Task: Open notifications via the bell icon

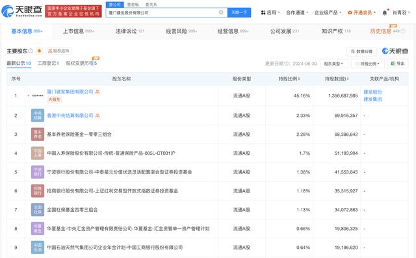Action: click(x=384, y=13)
